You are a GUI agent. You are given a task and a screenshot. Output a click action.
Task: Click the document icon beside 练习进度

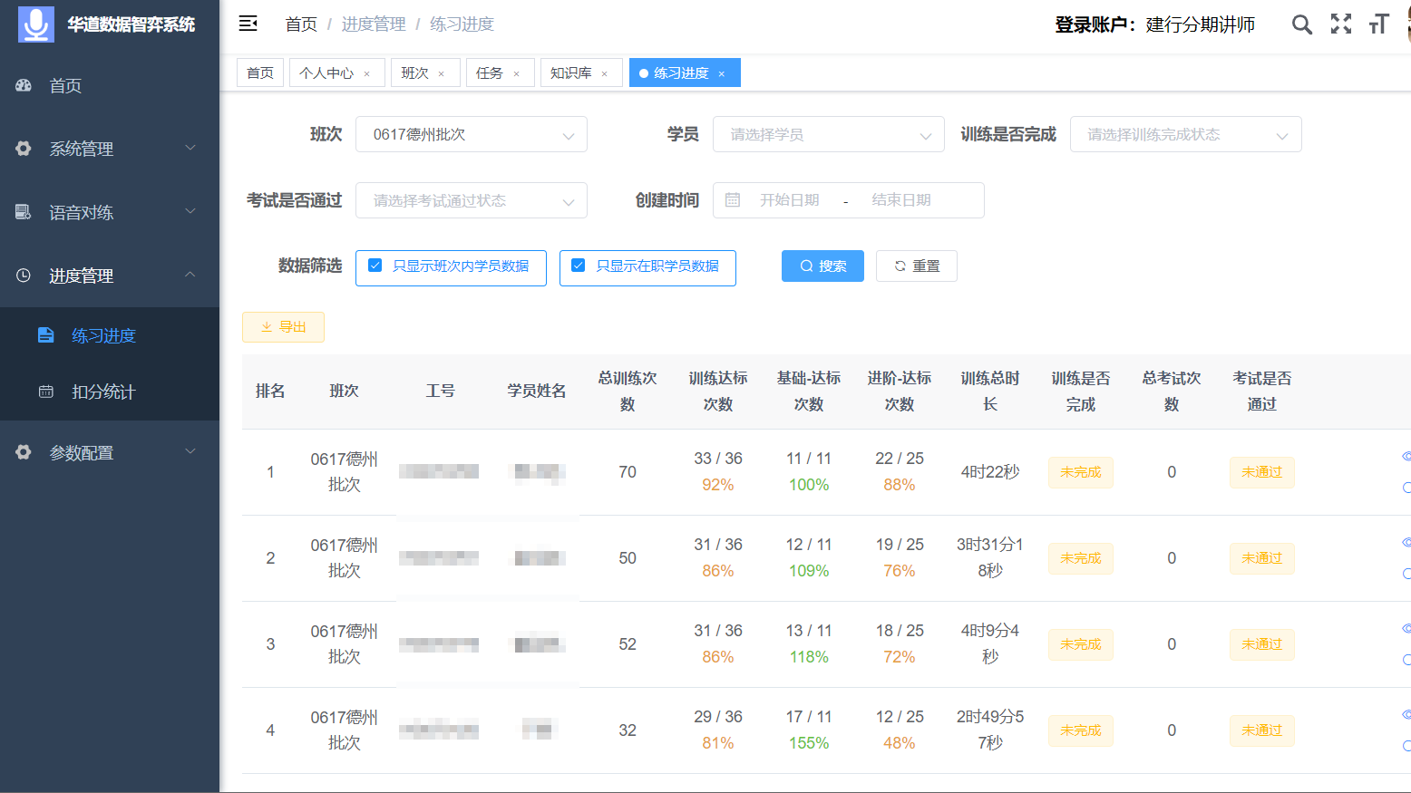click(x=46, y=335)
